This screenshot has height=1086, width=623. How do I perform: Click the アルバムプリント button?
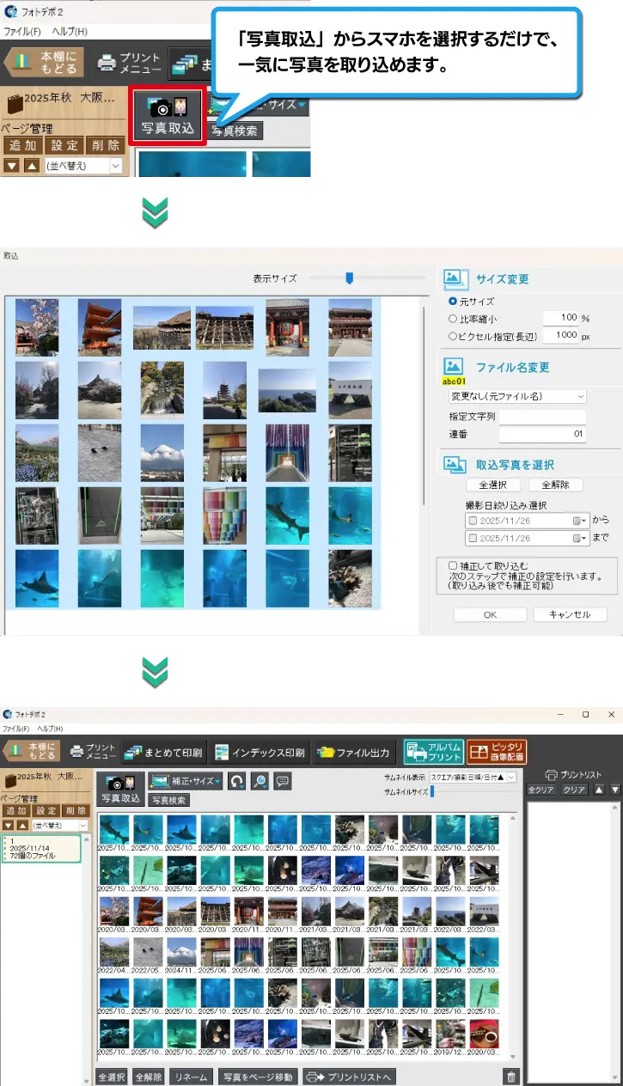tap(434, 752)
